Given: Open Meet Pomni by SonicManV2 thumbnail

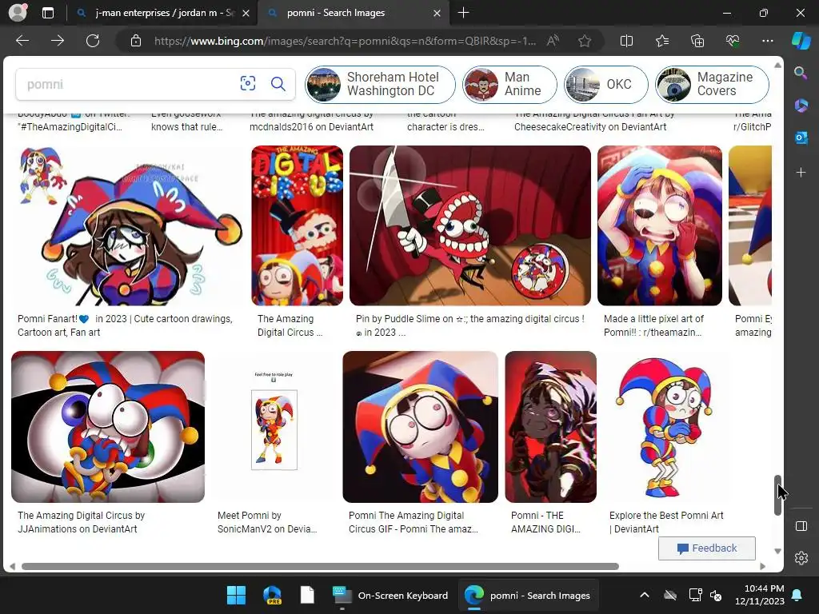Looking at the screenshot, I should tap(274, 427).
